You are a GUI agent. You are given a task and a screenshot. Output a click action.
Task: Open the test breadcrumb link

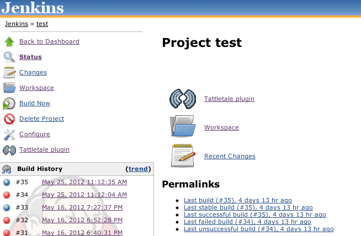tap(42, 24)
